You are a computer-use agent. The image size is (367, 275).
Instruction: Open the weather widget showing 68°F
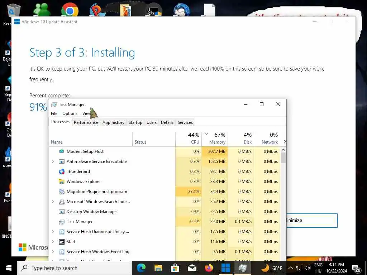[272, 268]
